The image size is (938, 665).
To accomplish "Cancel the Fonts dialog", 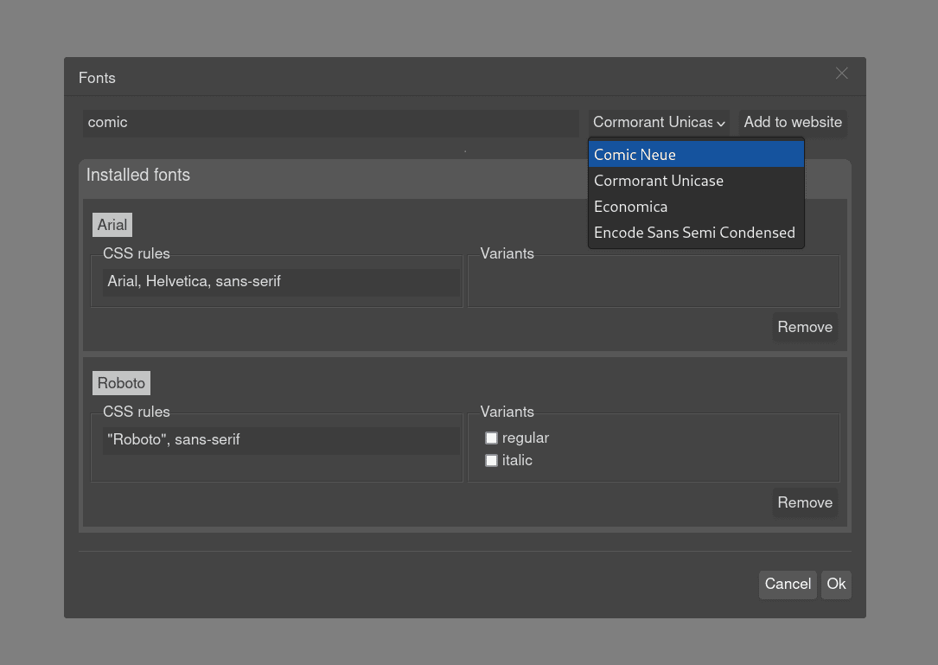I will pyautogui.click(x=787, y=585).
